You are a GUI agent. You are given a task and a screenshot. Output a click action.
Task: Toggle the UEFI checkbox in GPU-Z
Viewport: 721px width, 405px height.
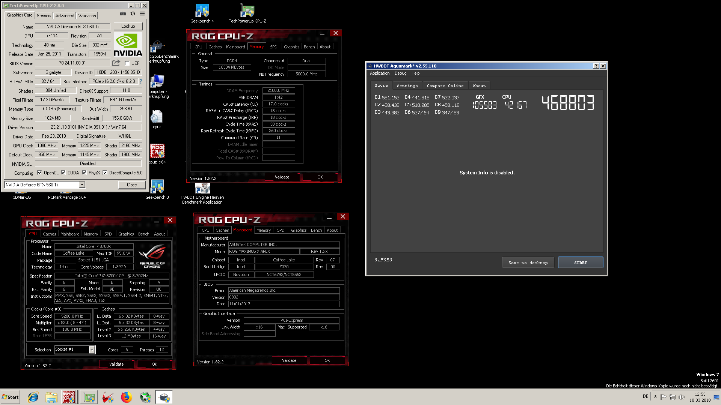click(127, 63)
